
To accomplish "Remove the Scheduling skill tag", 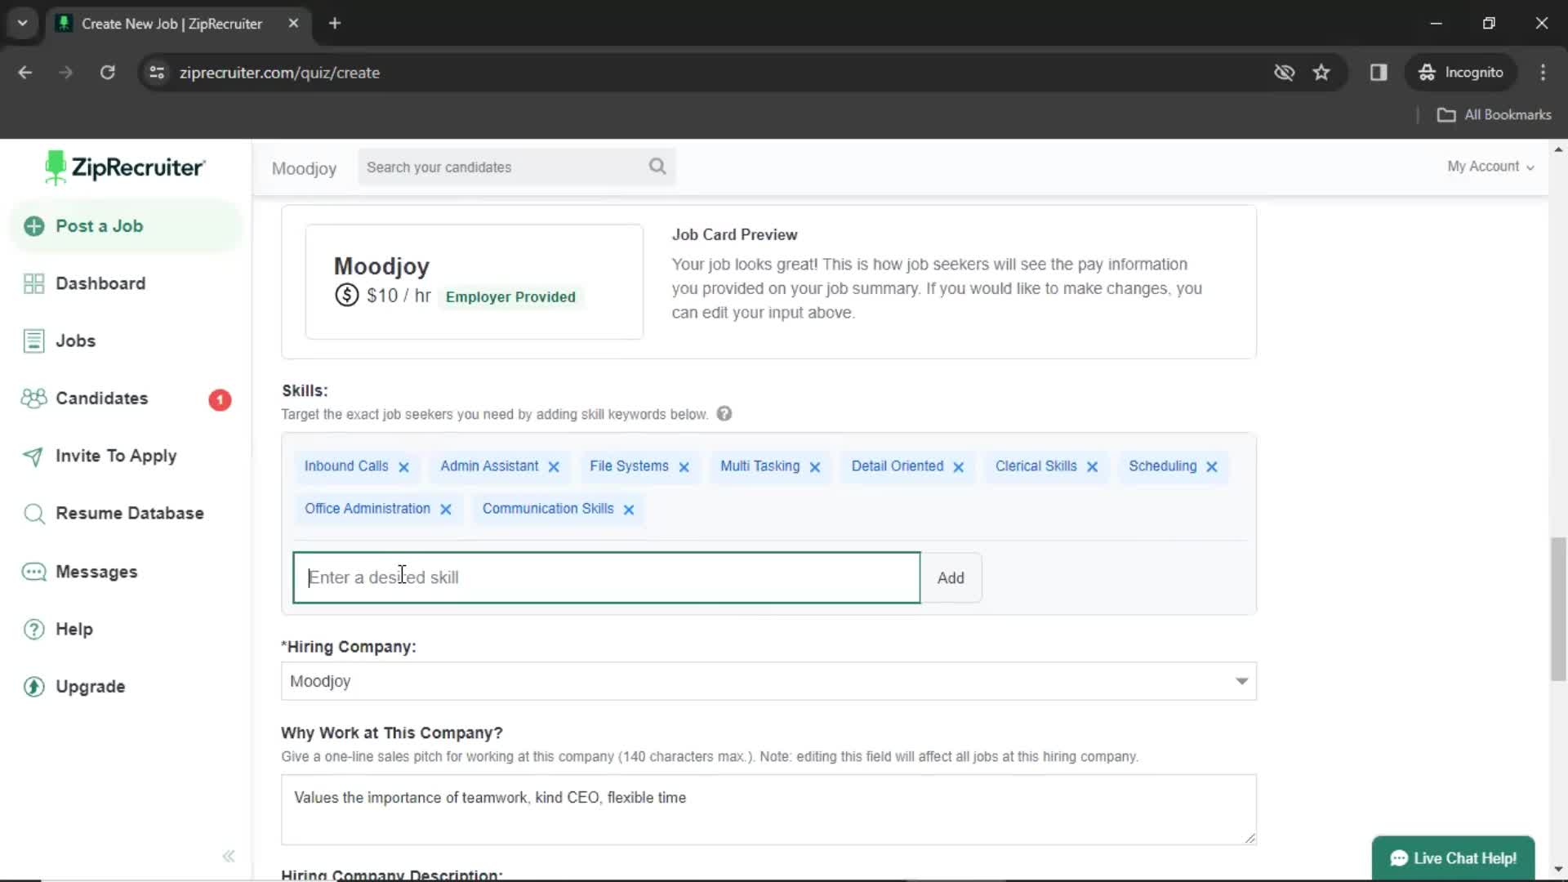I will (1212, 465).
